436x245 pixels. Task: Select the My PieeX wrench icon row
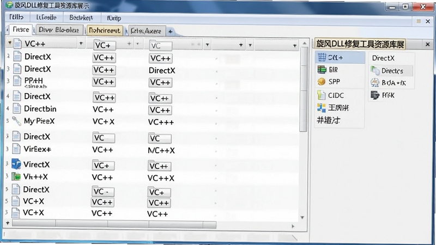coord(16,121)
